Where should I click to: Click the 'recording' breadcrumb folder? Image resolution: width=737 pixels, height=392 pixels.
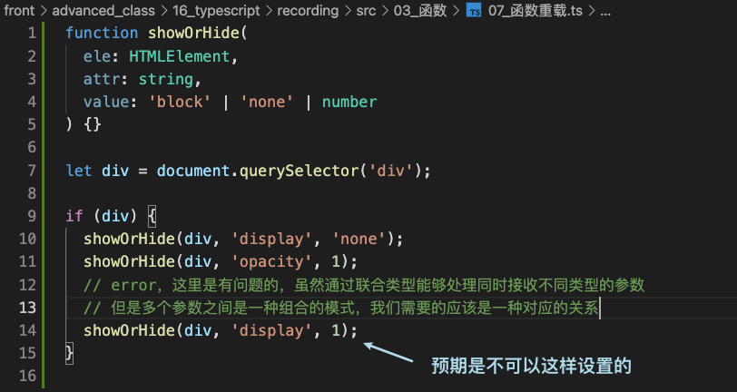[308, 11]
